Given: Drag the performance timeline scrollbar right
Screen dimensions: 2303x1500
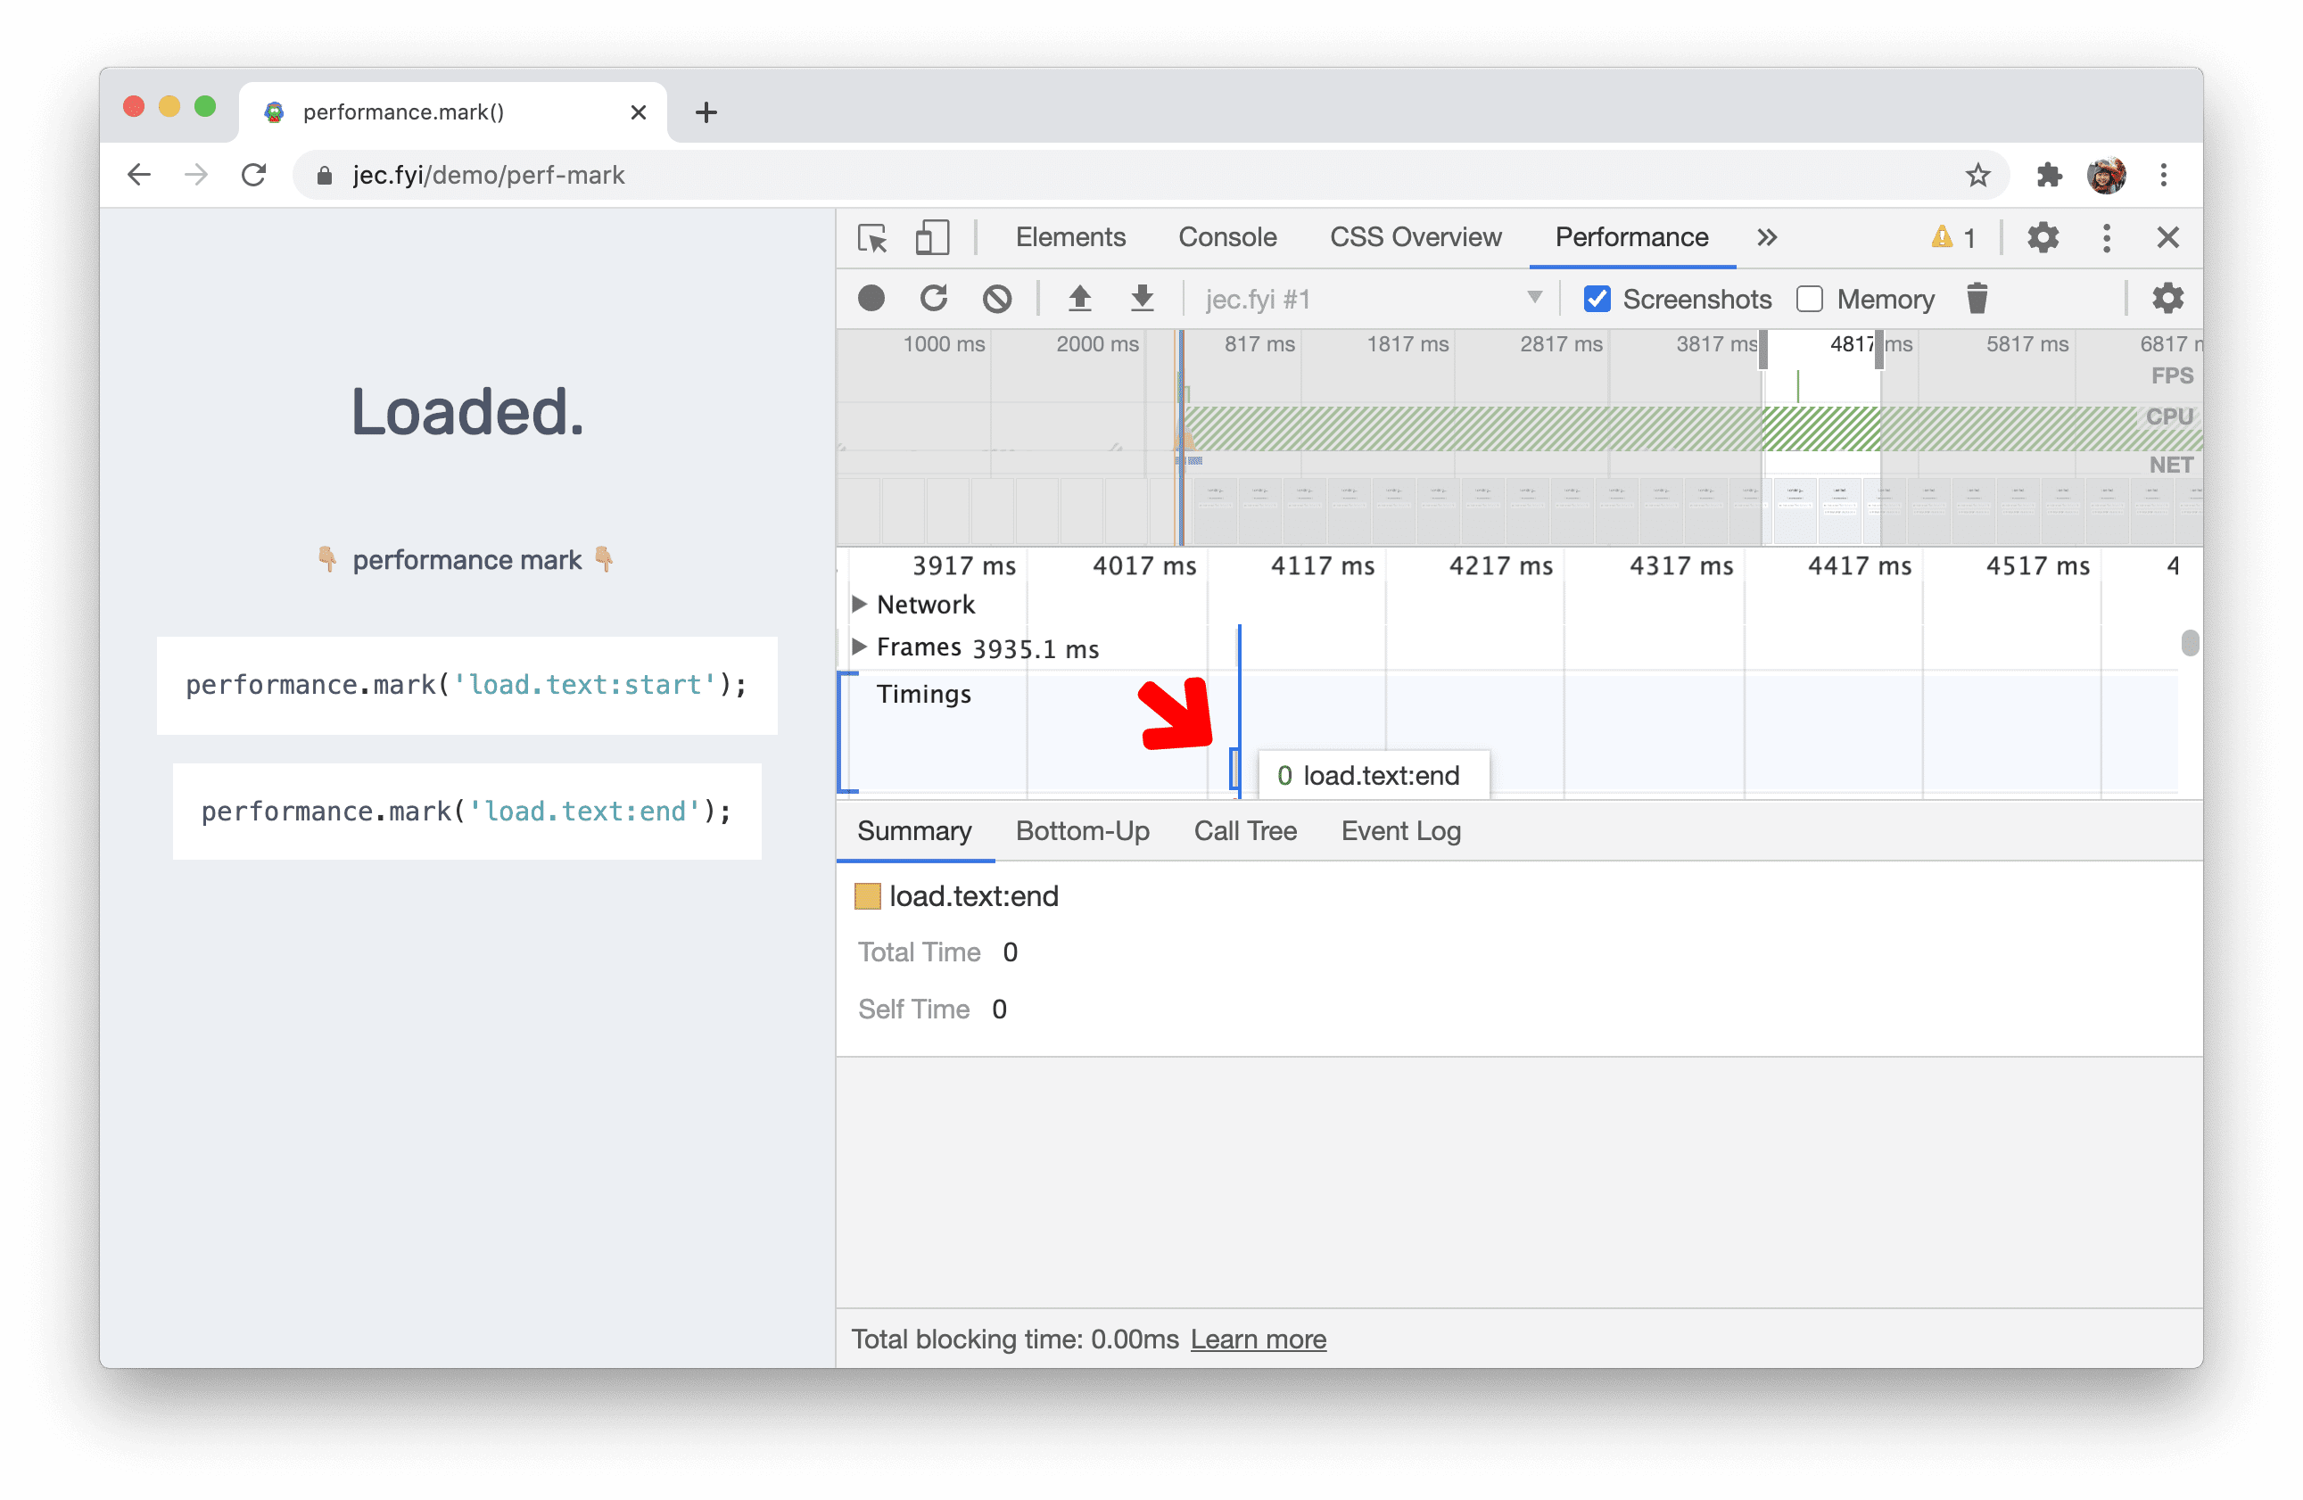Looking at the screenshot, I should [x=2189, y=643].
